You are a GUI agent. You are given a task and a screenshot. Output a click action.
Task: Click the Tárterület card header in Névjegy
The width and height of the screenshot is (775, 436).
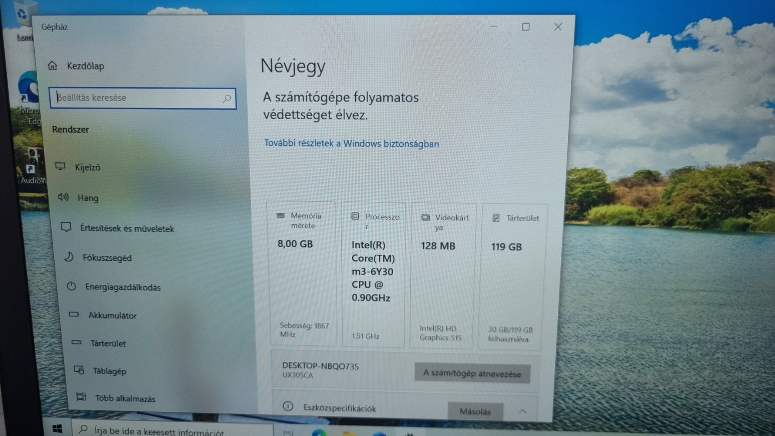point(516,218)
